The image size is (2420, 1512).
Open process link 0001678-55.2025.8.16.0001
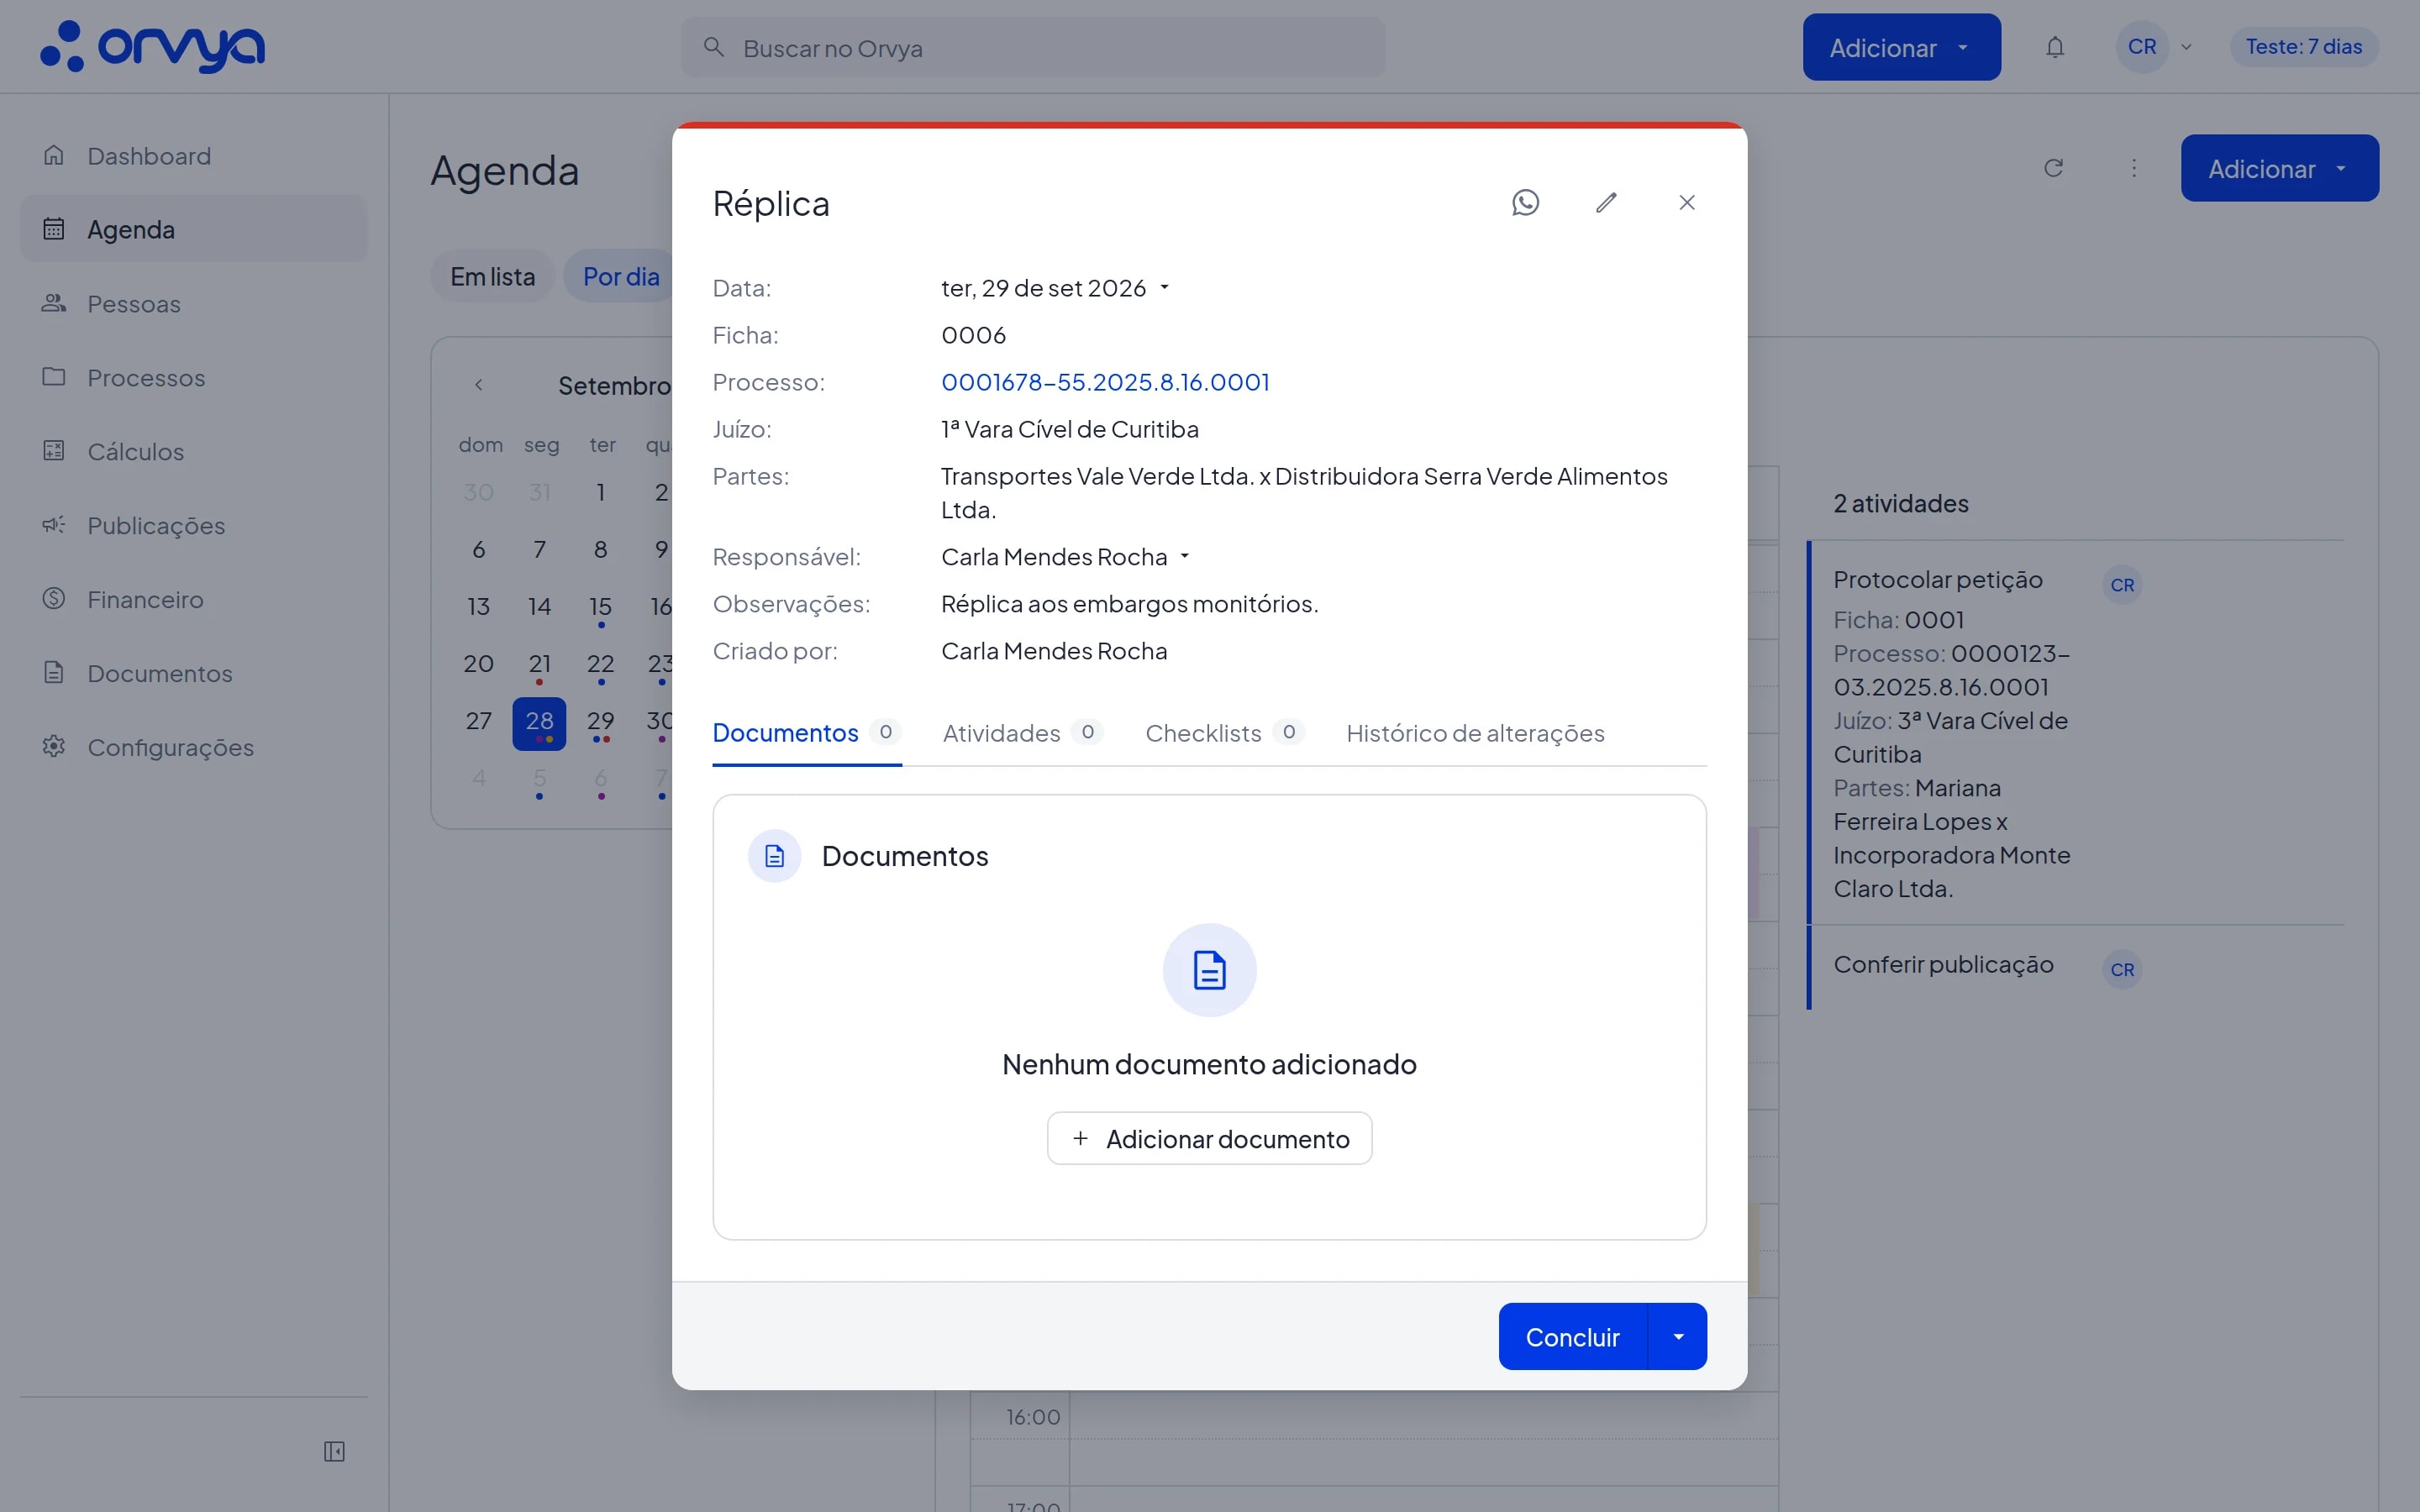coord(1105,382)
